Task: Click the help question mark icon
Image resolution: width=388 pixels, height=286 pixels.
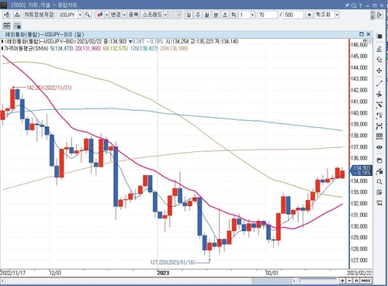Action: tap(361, 5)
